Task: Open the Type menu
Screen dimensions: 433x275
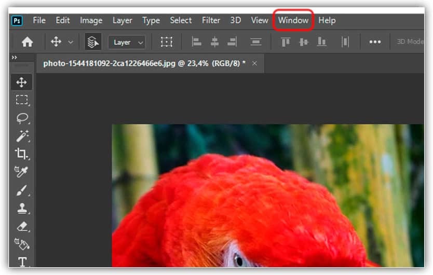Action: tap(151, 20)
